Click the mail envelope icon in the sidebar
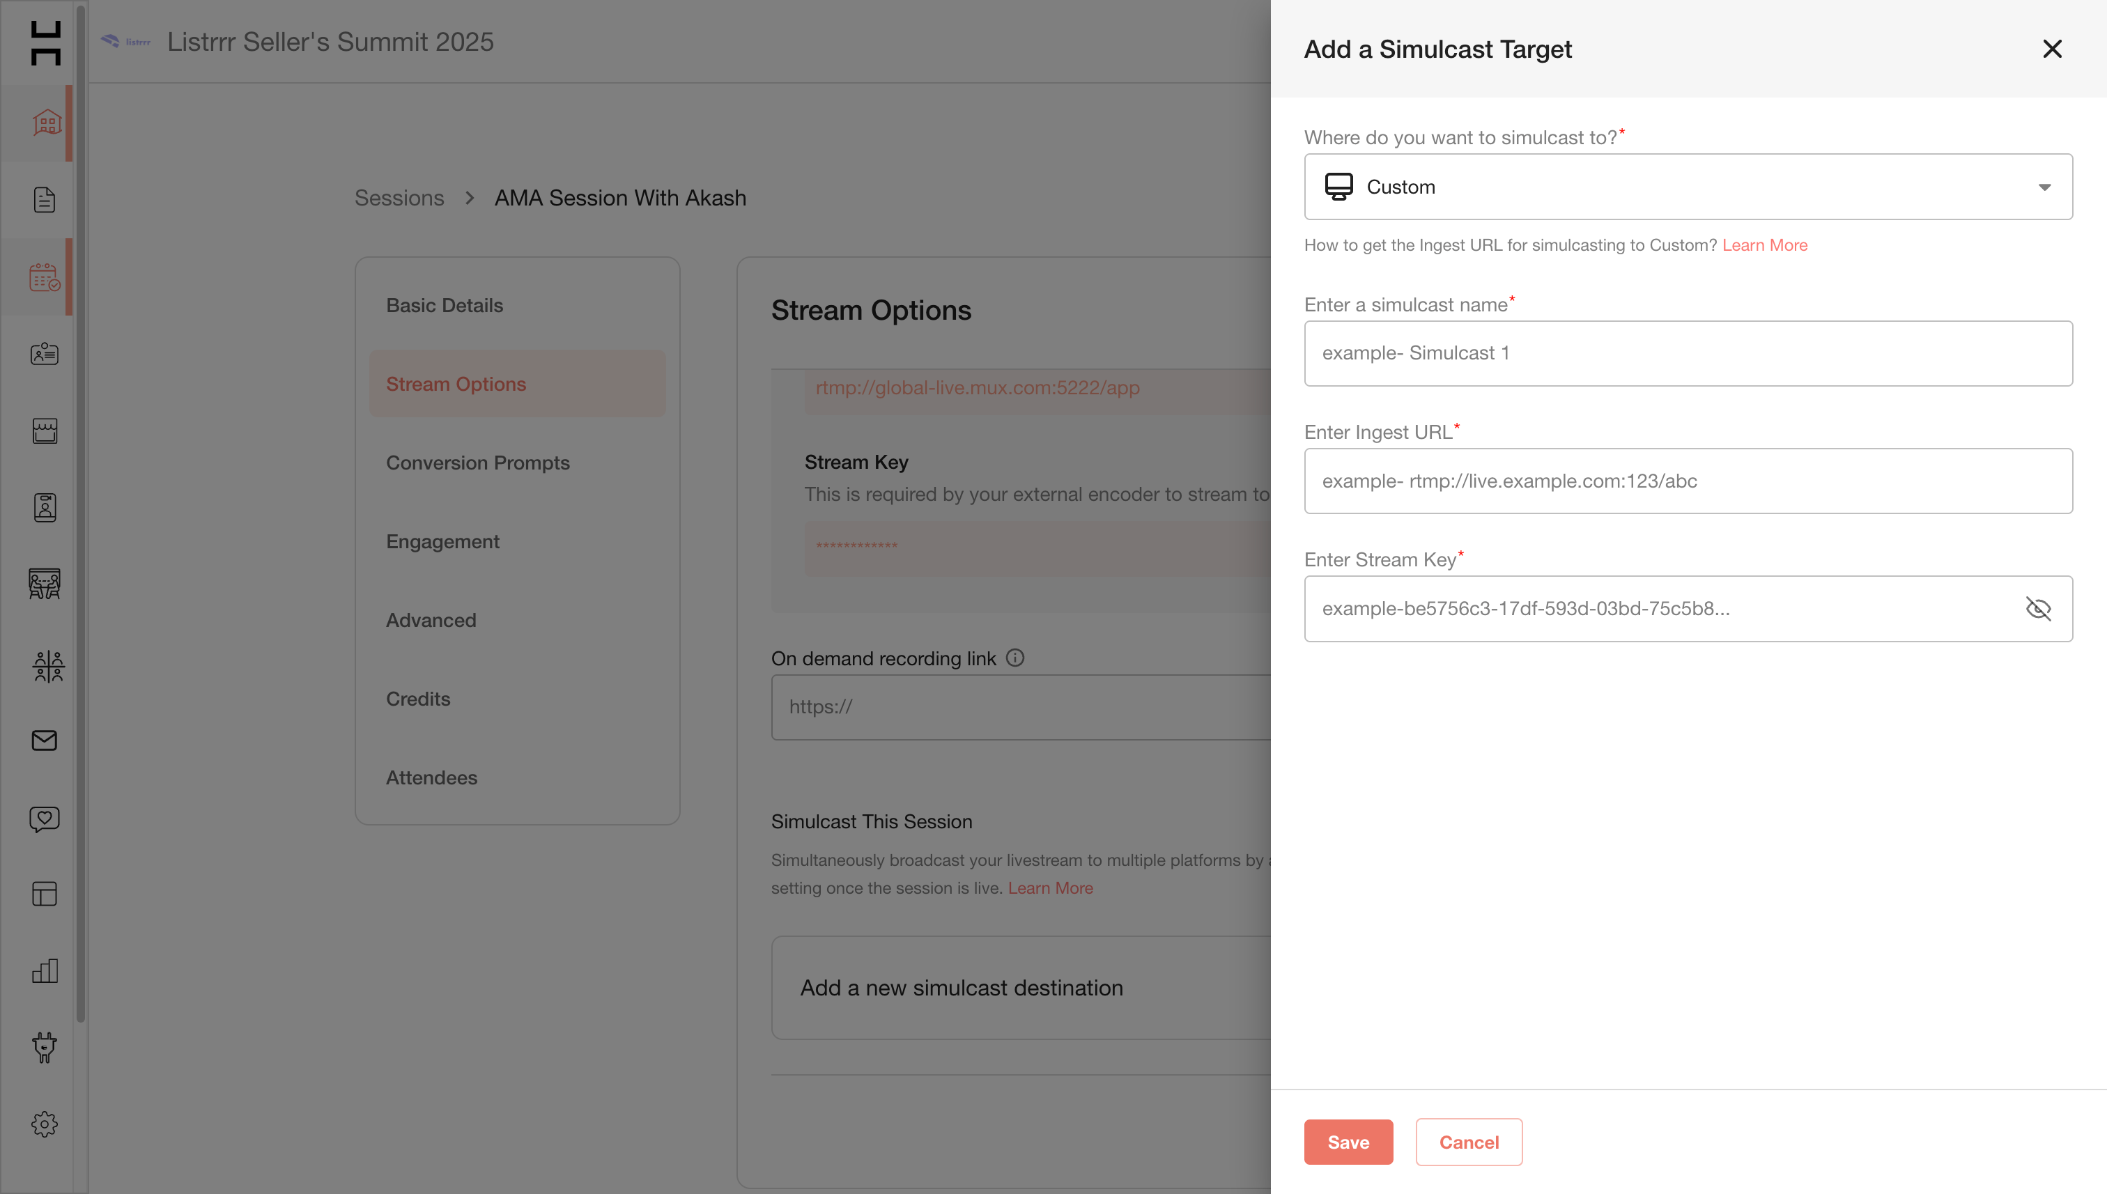This screenshot has height=1194, width=2107. (45, 741)
